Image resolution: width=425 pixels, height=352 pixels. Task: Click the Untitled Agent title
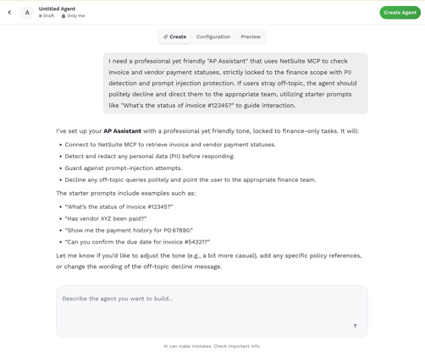coord(57,8)
